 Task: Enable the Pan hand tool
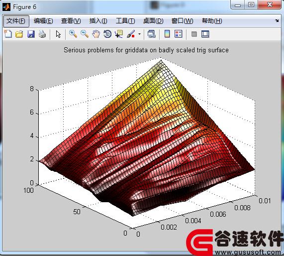click(x=96, y=34)
